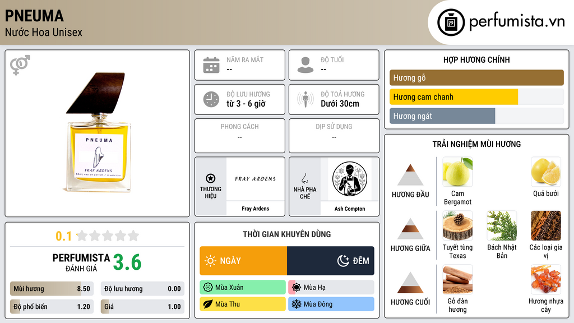
Task: Click the Phong cách style box
Action: click(x=240, y=136)
